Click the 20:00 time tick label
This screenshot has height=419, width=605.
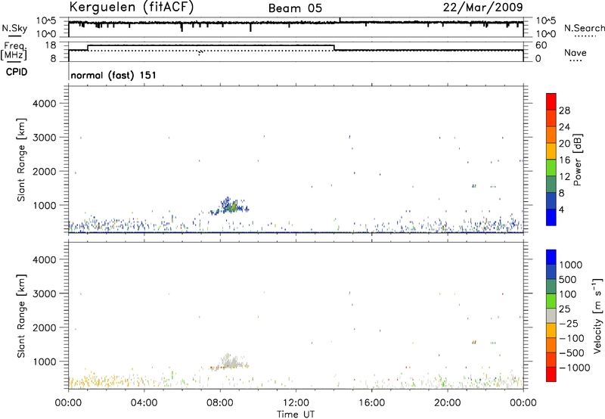(447, 403)
